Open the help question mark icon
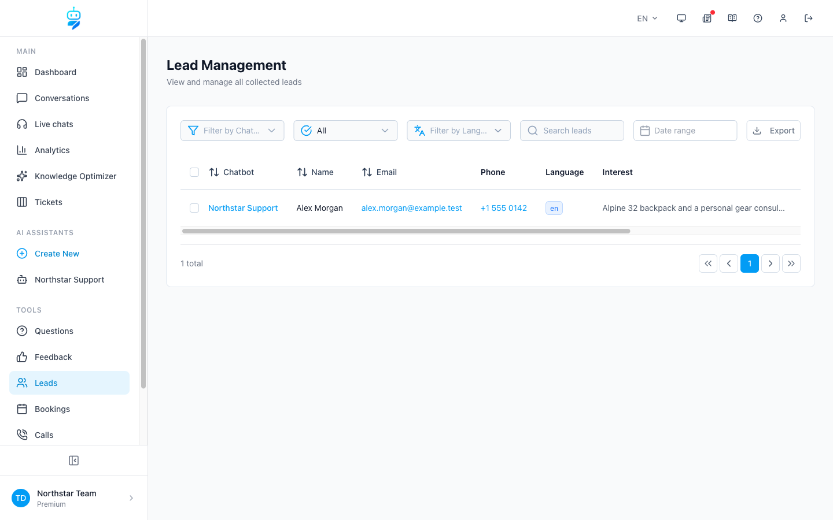This screenshot has height=520, width=833. (x=758, y=18)
